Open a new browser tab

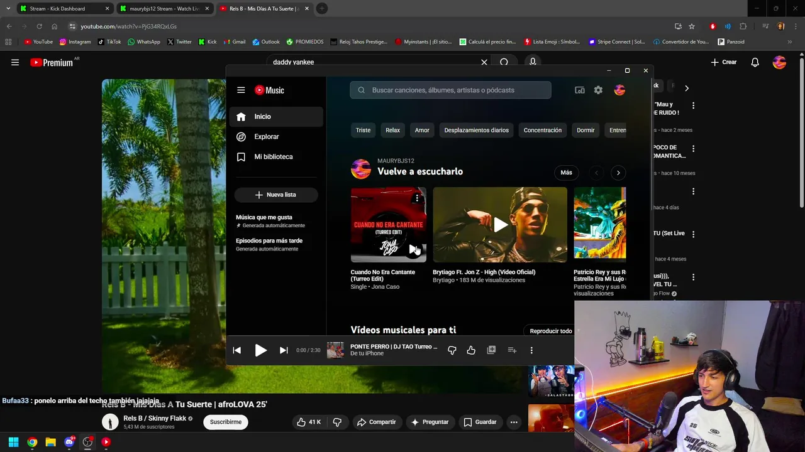321,9
